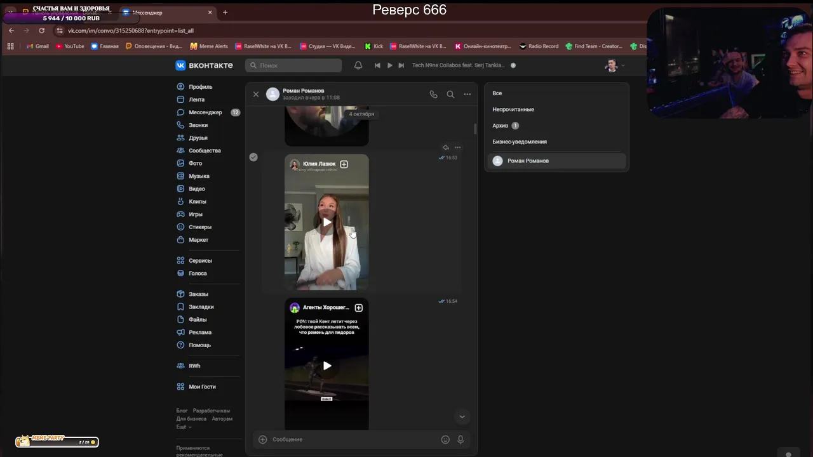Type in the Сообщение message field
This screenshot has width=813, height=457.
pyautogui.click(x=354, y=439)
